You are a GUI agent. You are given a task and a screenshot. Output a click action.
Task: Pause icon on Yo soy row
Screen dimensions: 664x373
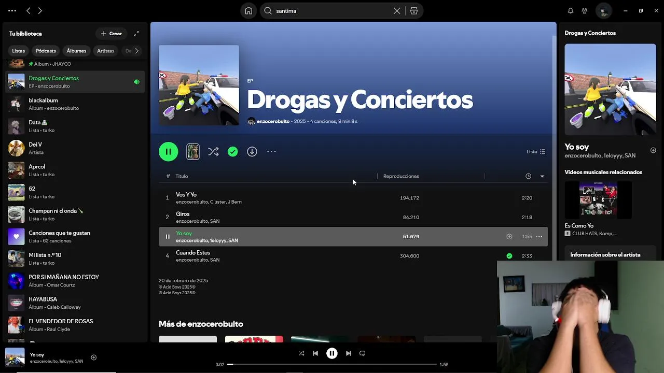(168, 237)
